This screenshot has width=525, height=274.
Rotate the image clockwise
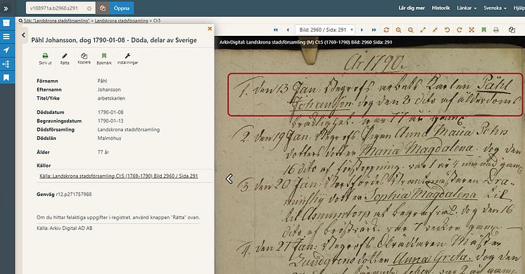point(460,30)
